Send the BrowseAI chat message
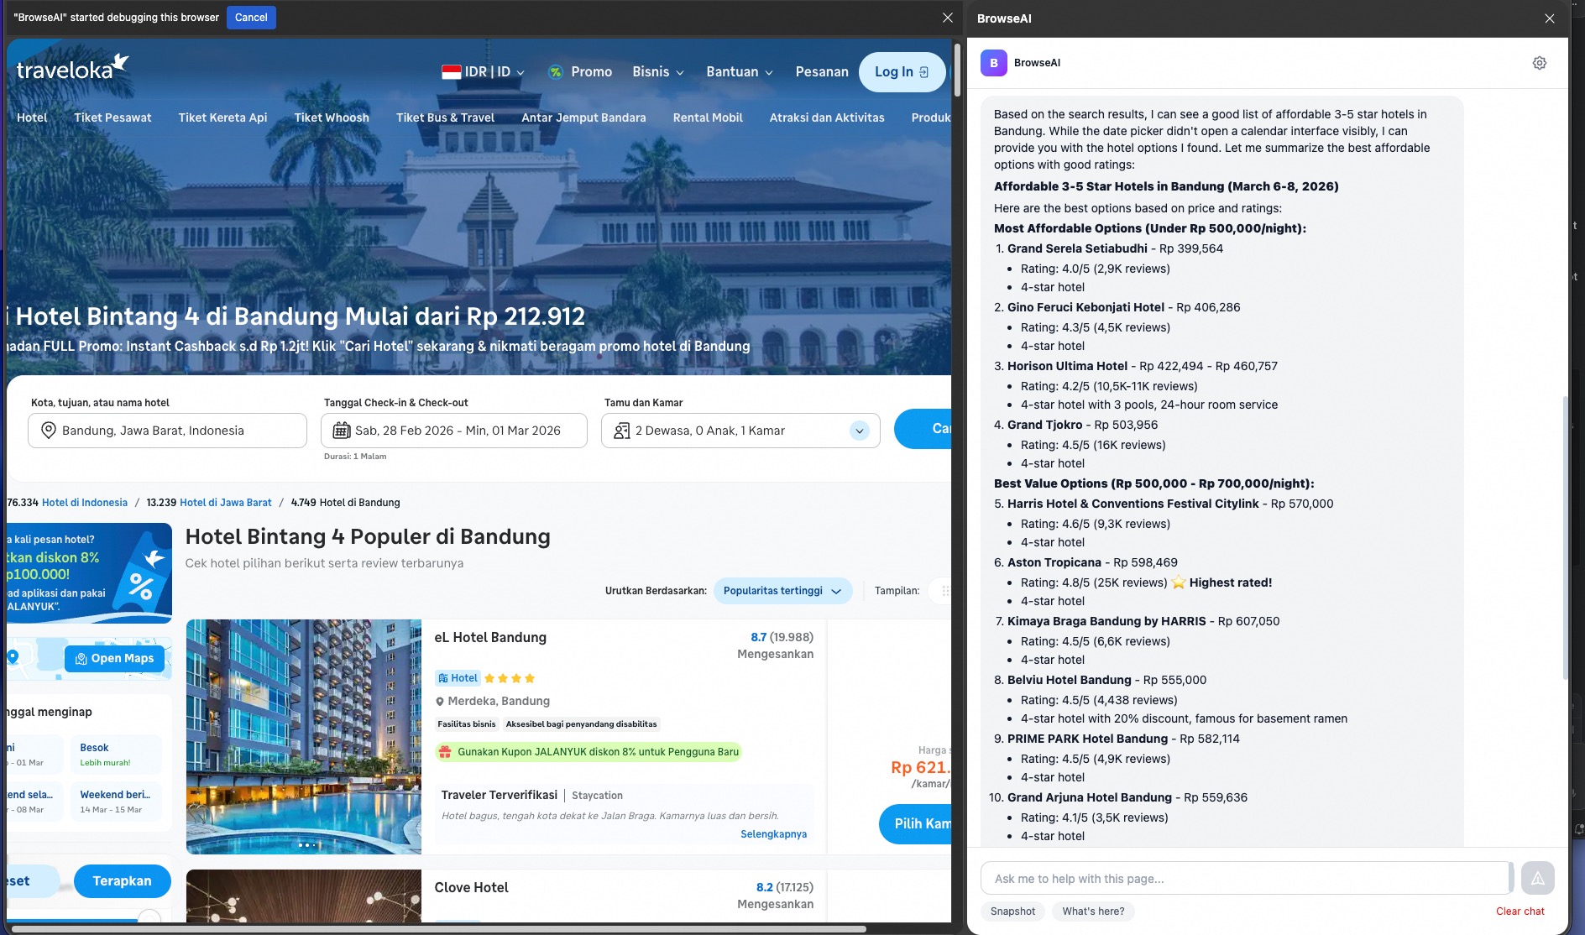This screenshot has width=1585, height=935. 1537,879
